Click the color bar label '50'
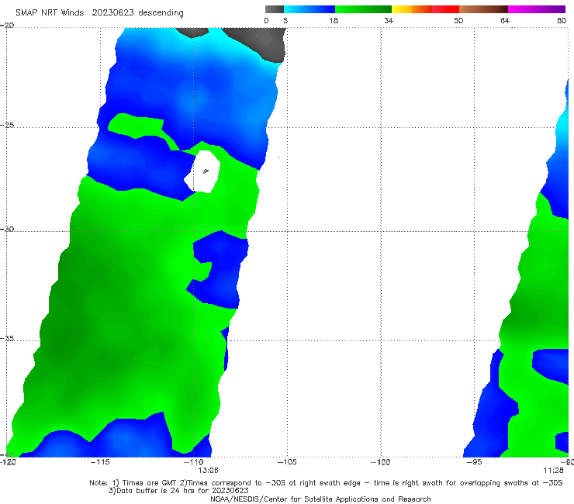This screenshot has height=504, width=574. coord(458,20)
